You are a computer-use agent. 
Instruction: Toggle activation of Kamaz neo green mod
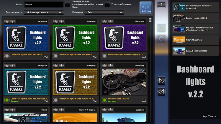click(56, 56)
